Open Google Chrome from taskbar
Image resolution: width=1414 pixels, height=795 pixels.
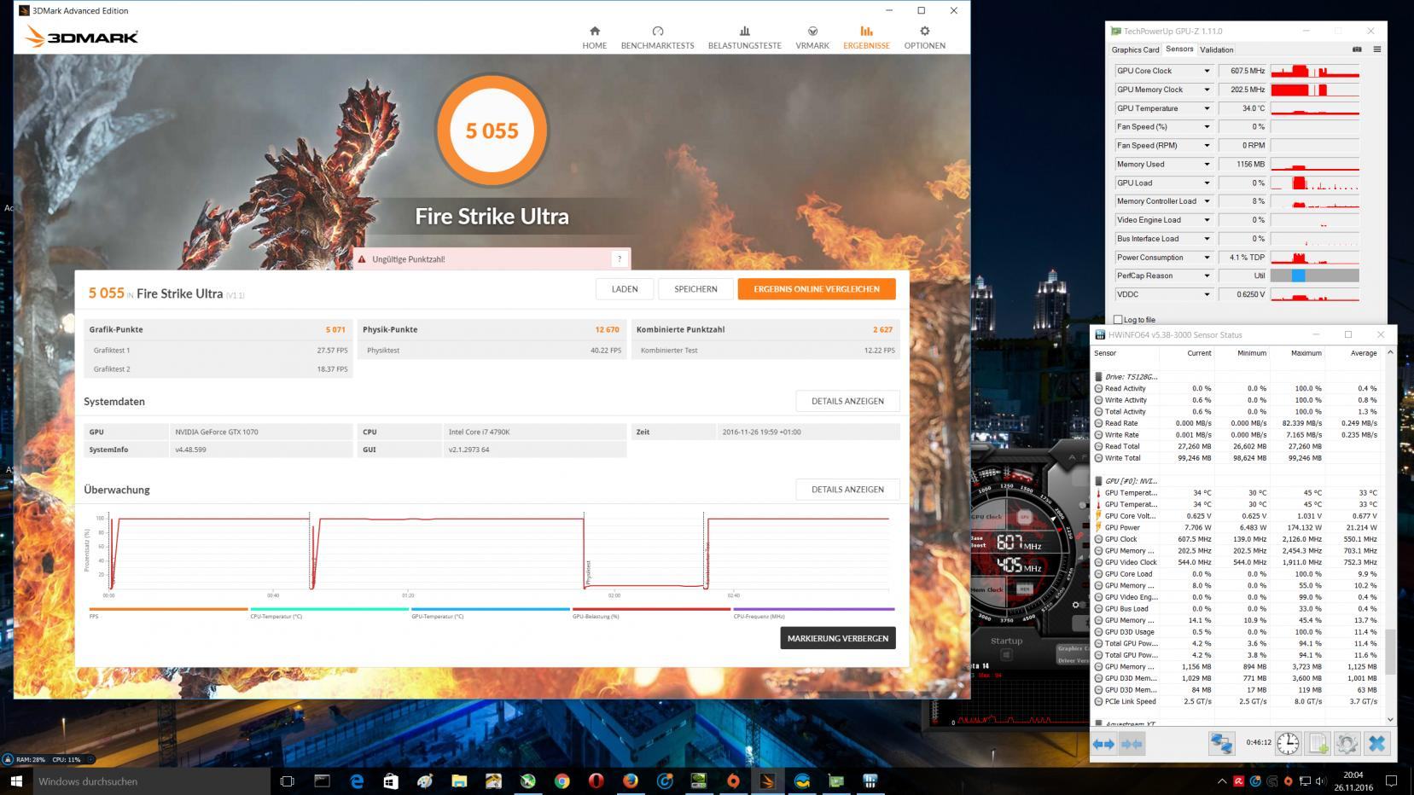[x=562, y=780]
